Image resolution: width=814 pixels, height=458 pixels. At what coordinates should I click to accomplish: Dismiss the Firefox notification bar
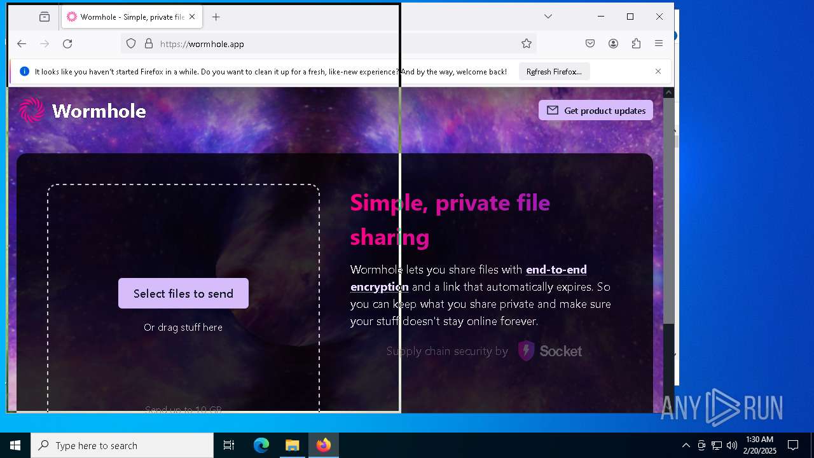pyautogui.click(x=658, y=71)
